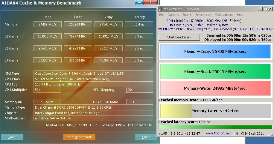Select L2 Cache Read value 90630 MB/s
274x144 pixels.
point(47,48)
